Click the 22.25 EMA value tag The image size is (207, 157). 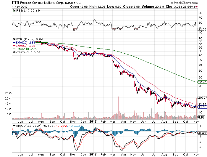(202, 82)
